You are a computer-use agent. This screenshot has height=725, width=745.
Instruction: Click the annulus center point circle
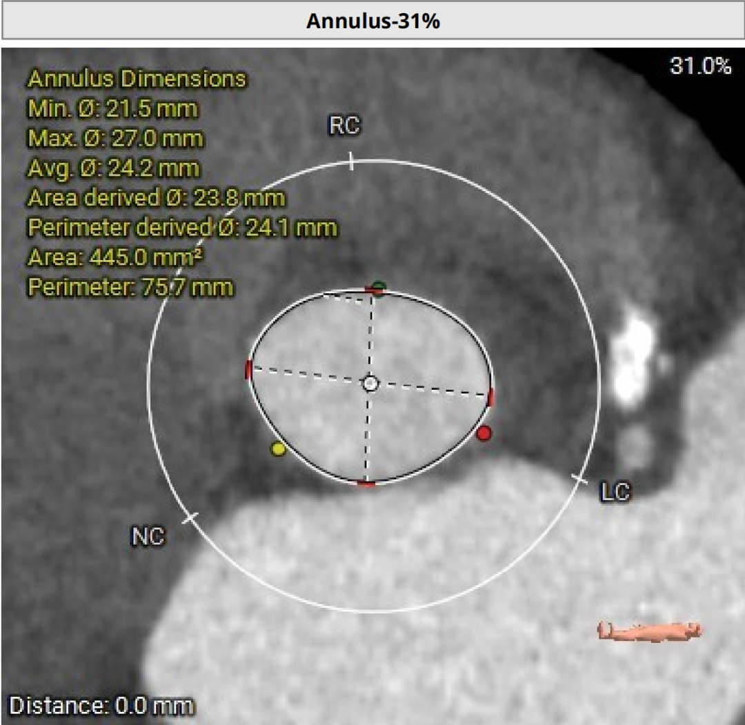click(x=371, y=382)
